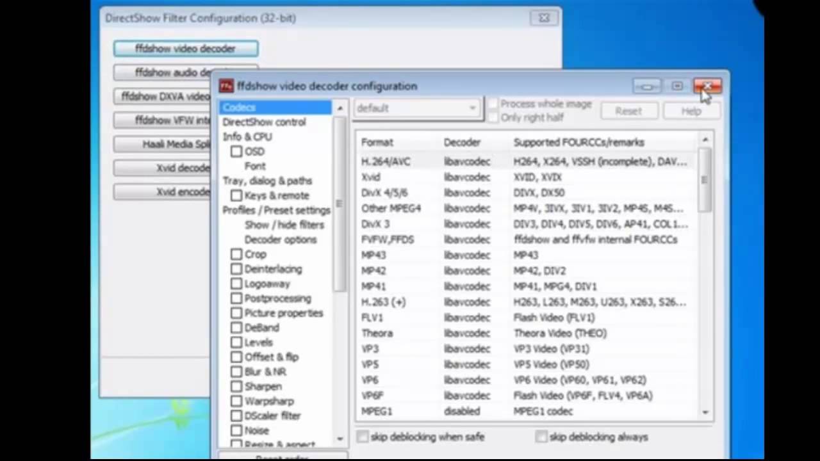
Task: Enable the Crop filter checkbox
Action: pyautogui.click(x=236, y=254)
